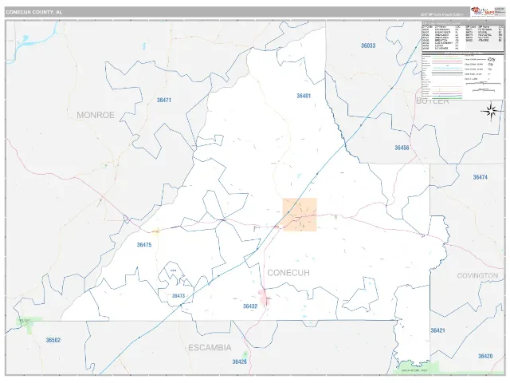Select ZIP code label 36421

click(x=437, y=330)
